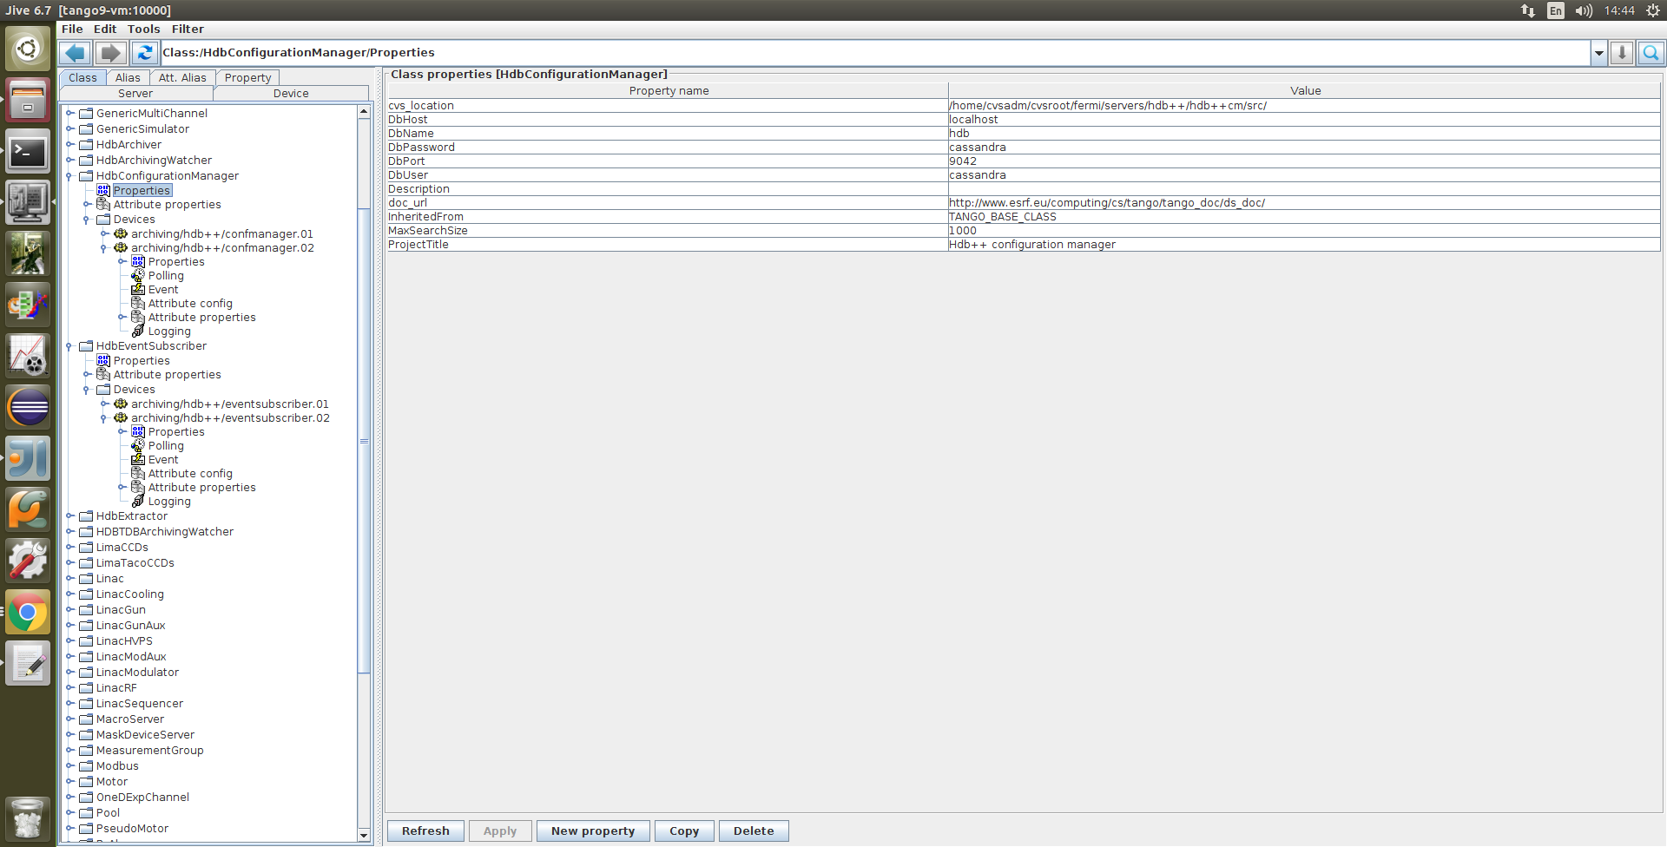Launch Google Chrome from the dock
Screen dimensions: 1667x847
28,613
